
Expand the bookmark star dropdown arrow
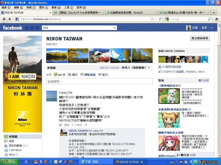click(156, 19)
